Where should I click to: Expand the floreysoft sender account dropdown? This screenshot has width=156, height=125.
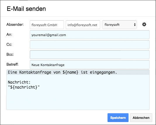click(119, 25)
